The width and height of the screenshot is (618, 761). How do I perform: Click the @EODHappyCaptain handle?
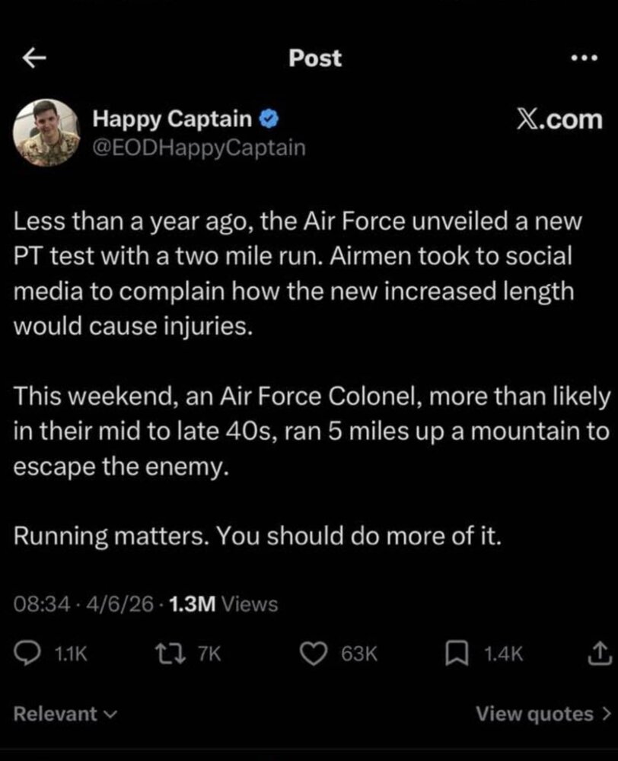coord(198,148)
